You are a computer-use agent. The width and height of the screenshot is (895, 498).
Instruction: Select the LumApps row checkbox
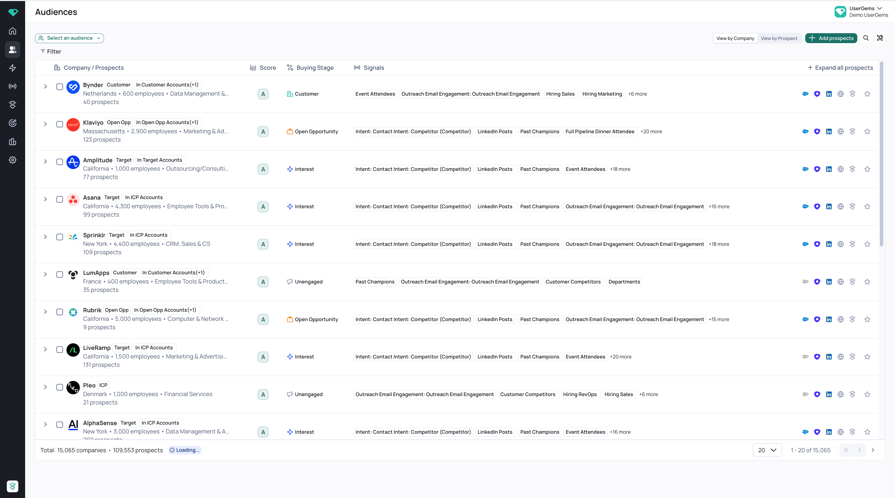tap(60, 275)
